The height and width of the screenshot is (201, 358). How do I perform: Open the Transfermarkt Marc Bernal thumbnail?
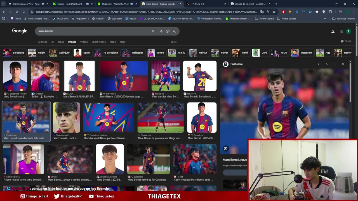point(66,118)
